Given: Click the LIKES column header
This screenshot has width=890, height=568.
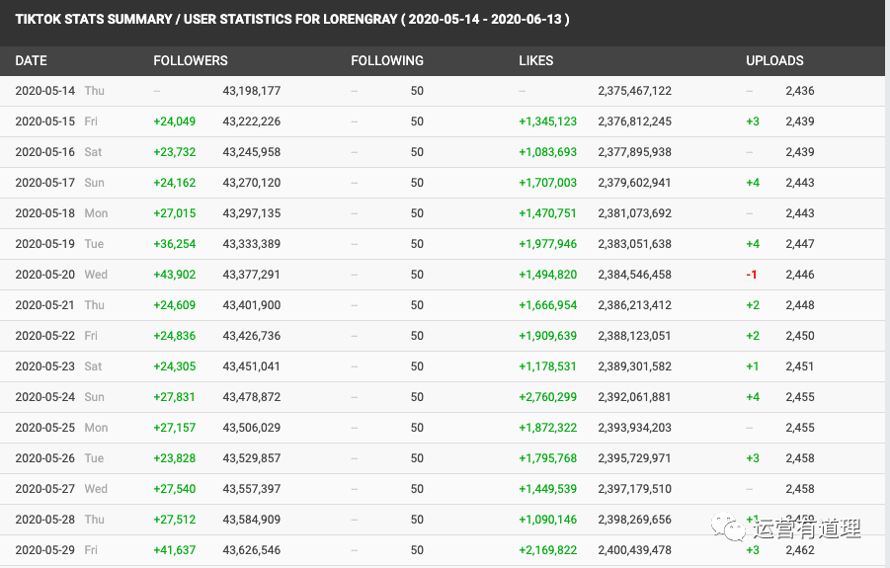Looking at the screenshot, I should click(535, 60).
